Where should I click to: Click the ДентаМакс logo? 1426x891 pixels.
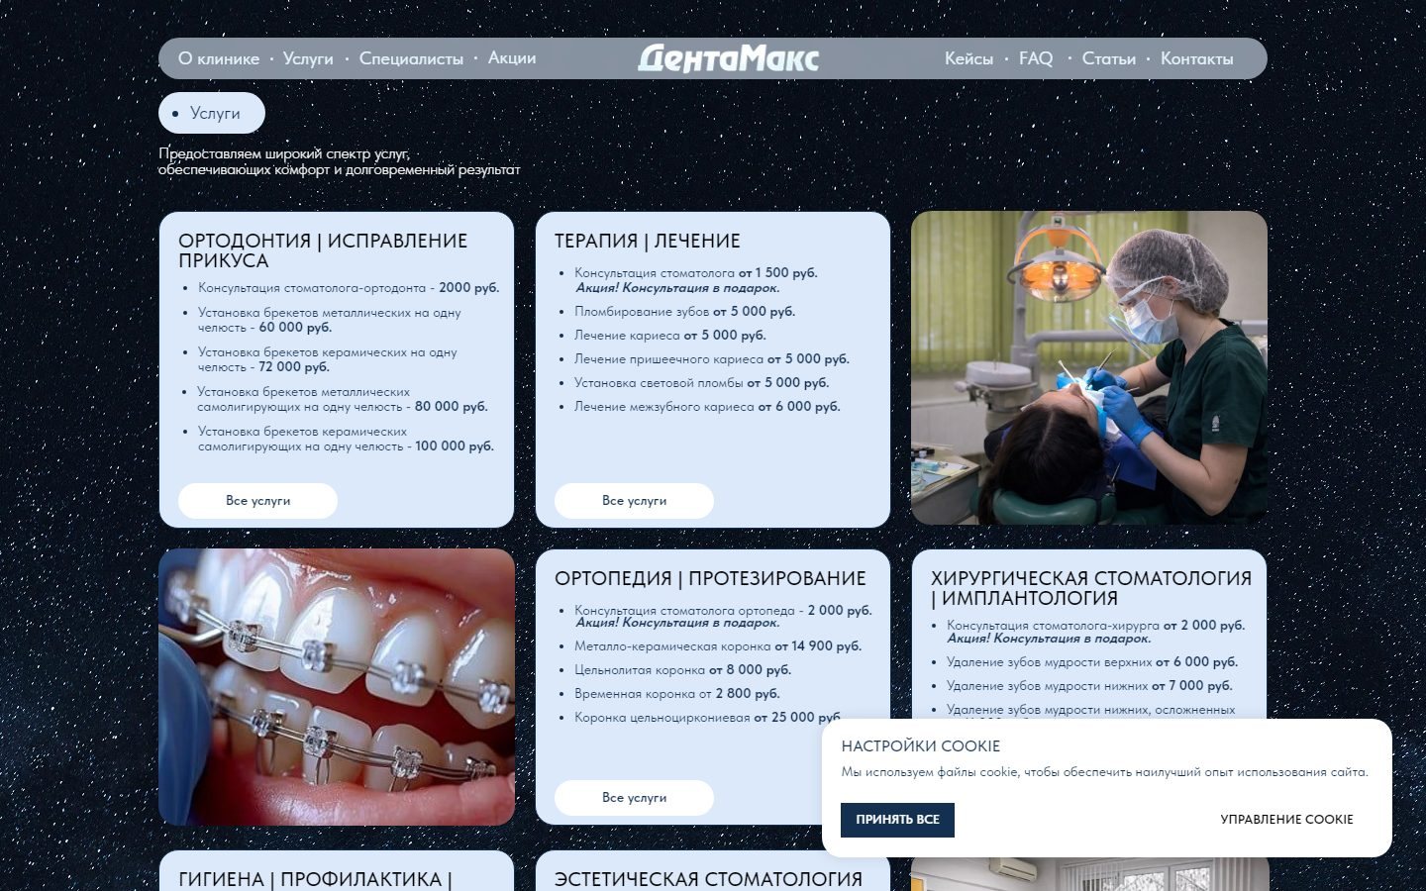pos(728,58)
